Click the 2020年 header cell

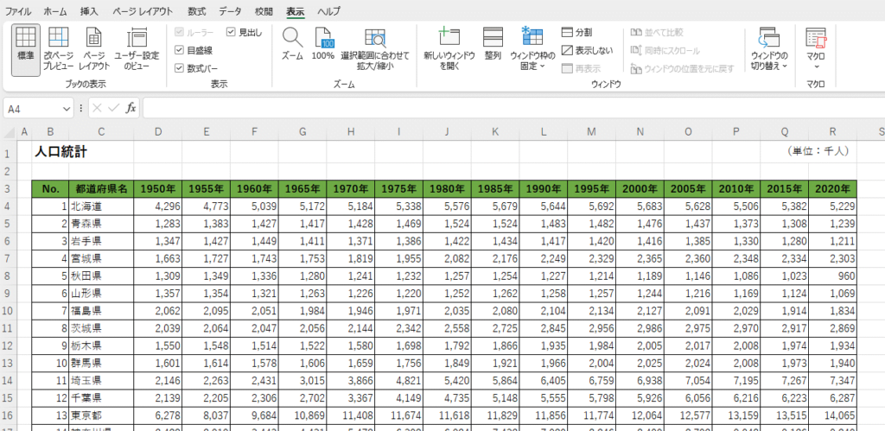click(832, 189)
